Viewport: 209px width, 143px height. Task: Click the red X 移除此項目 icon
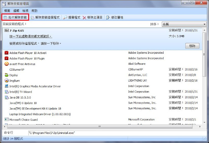point(84,18)
